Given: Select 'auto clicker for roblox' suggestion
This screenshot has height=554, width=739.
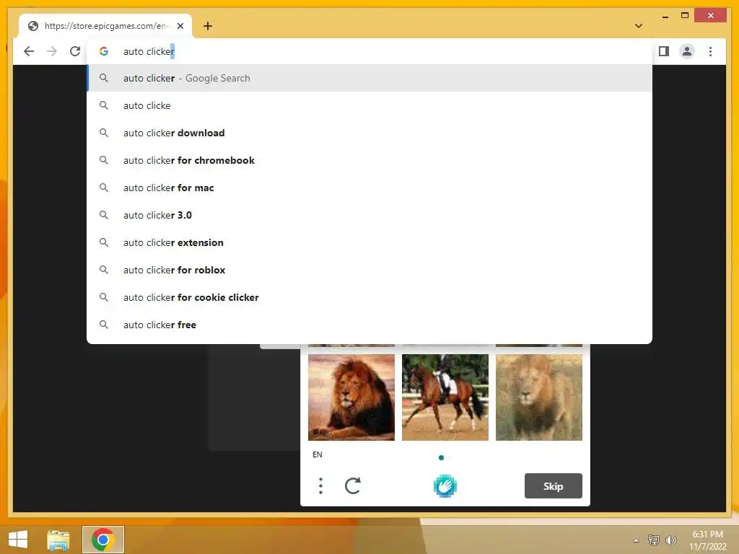Looking at the screenshot, I should click(x=369, y=270).
